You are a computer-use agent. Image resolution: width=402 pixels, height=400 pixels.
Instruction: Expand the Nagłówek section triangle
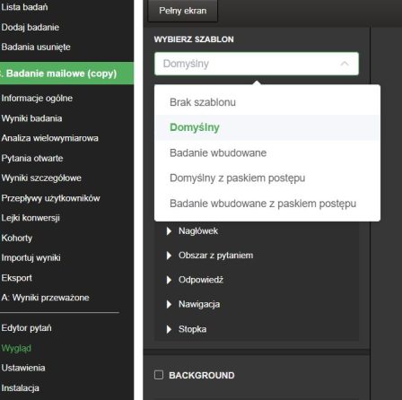pos(169,231)
